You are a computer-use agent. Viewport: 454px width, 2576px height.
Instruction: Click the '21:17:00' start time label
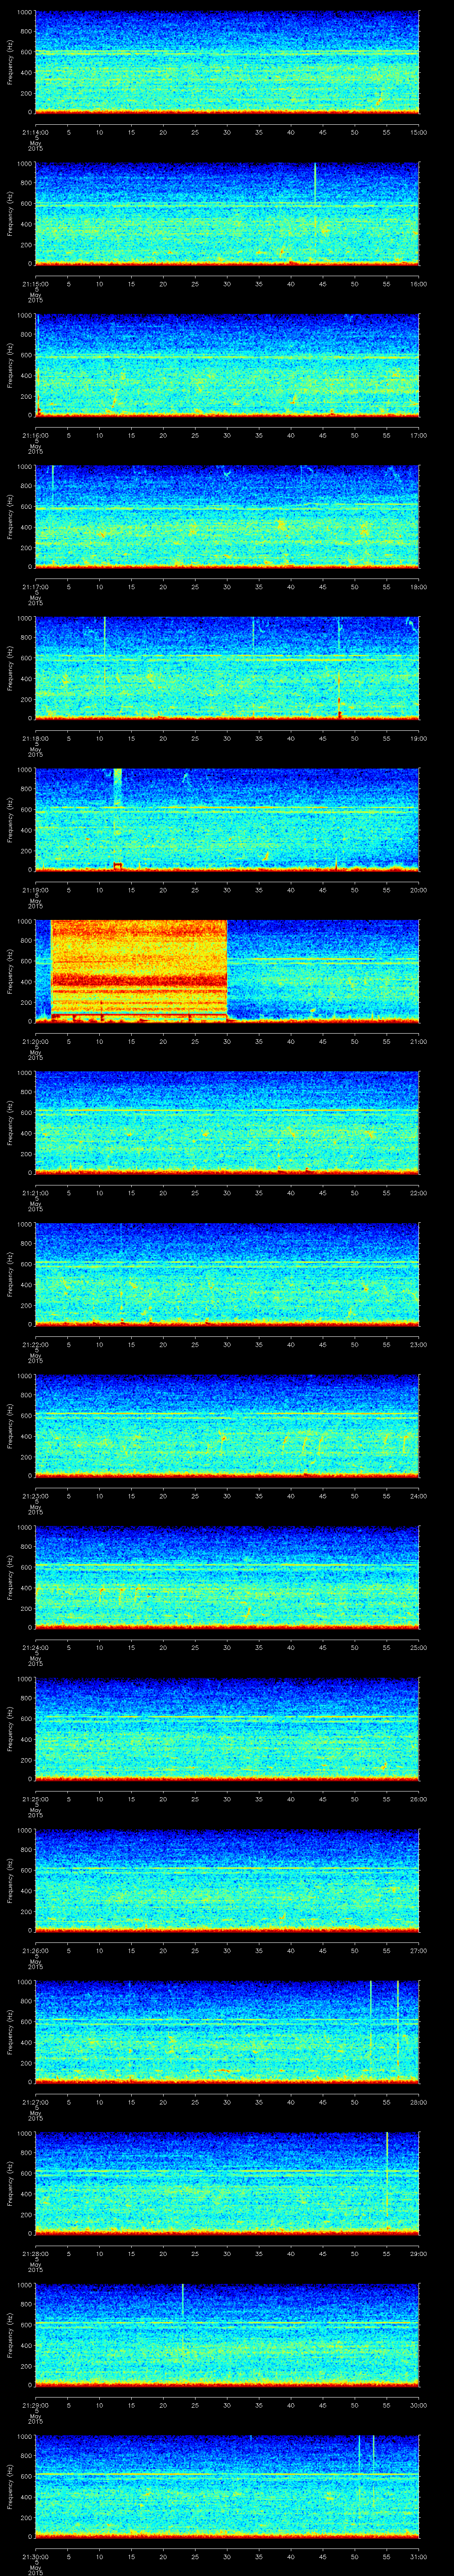pos(35,586)
